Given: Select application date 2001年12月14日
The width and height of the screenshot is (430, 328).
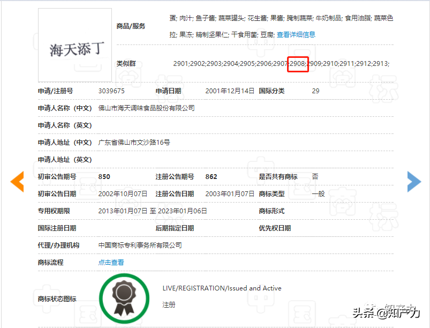Looking at the screenshot, I should [x=230, y=91].
